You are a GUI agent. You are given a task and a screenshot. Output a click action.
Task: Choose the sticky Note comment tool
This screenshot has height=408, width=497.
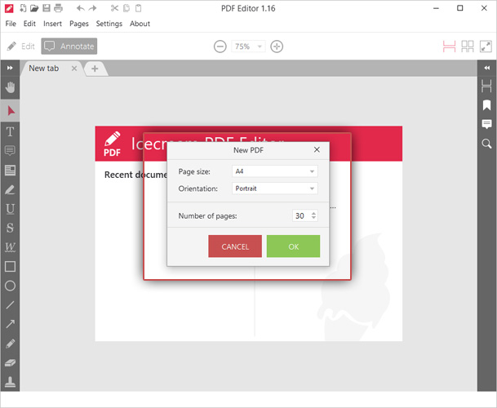10,151
